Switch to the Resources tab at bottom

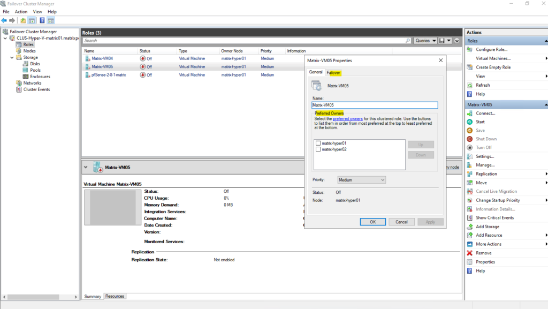coord(115,296)
